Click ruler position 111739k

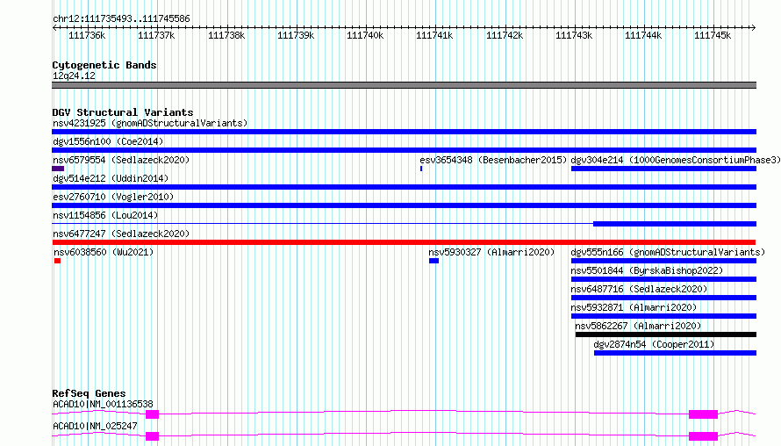pos(296,35)
